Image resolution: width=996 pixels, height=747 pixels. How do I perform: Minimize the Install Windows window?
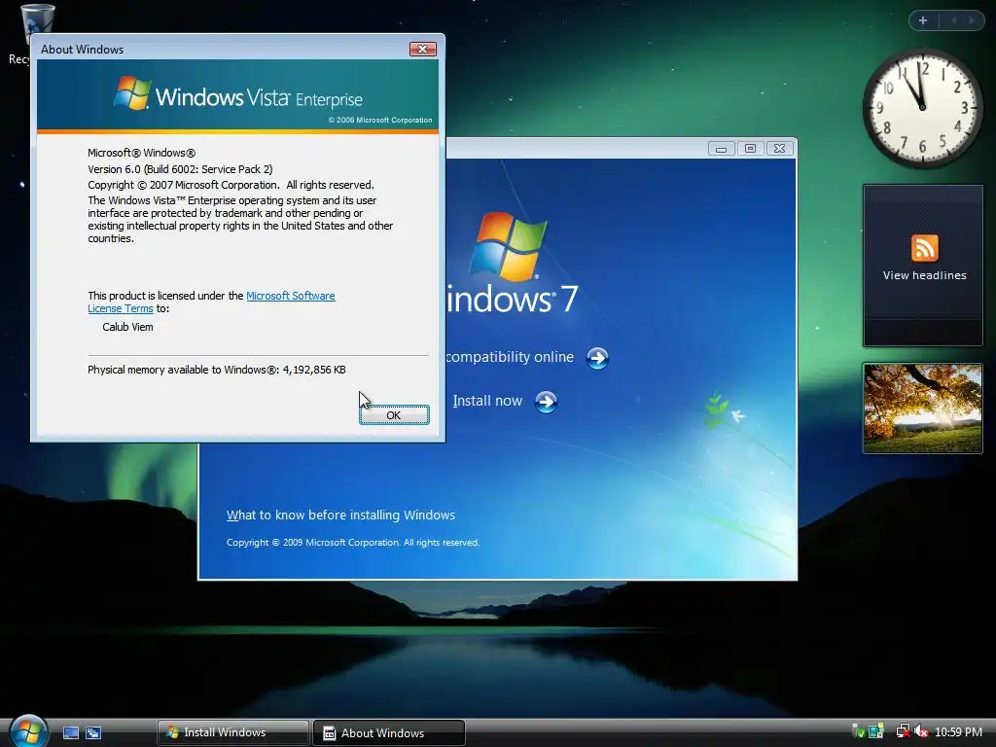point(721,149)
